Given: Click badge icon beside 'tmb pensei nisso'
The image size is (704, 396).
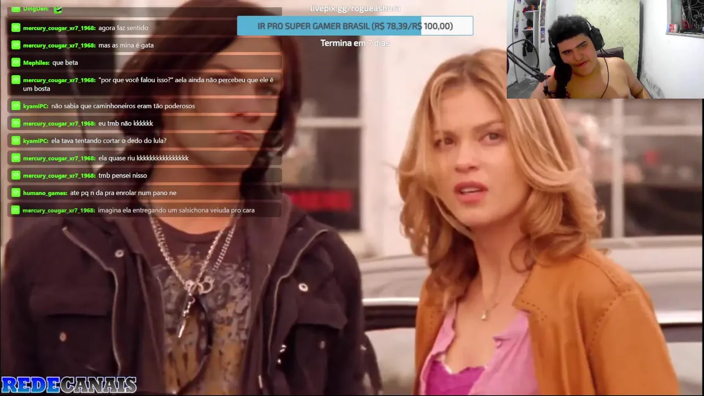Looking at the screenshot, I should (15, 175).
